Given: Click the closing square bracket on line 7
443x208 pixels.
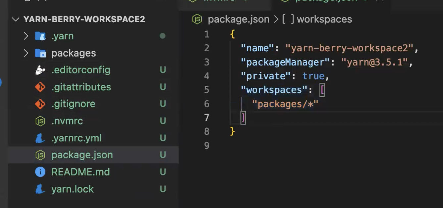Looking at the screenshot, I should pos(243,118).
